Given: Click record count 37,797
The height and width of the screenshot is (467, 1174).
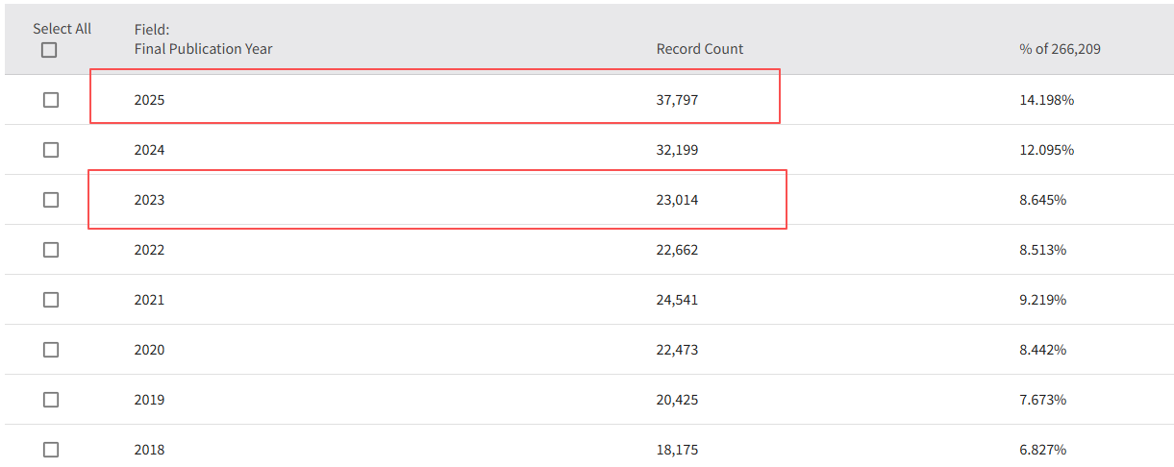Looking at the screenshot, I should coord(677,100).
